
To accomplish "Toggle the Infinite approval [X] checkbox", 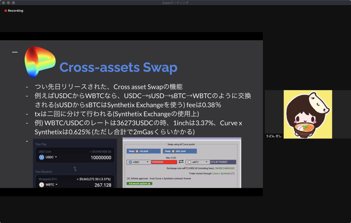I will 128,179.
